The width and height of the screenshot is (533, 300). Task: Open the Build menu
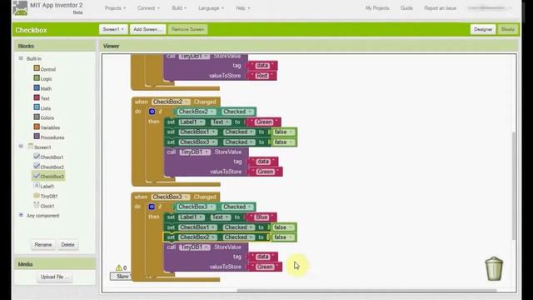click(179, 7)
